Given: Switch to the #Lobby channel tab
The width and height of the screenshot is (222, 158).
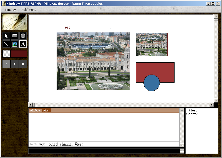Looking at the screenshot, I should point(35,110).
